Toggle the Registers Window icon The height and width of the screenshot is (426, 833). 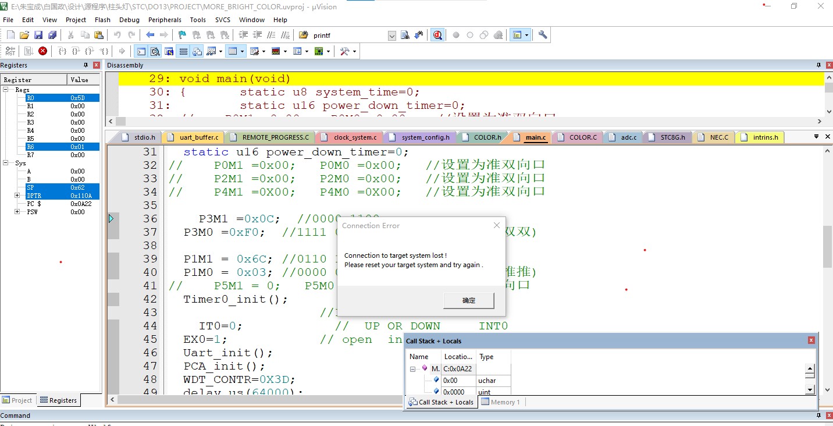183,51
